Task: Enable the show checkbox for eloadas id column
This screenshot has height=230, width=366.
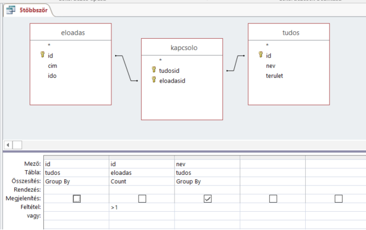Action: pyautogui.click(x=142, y=199)
